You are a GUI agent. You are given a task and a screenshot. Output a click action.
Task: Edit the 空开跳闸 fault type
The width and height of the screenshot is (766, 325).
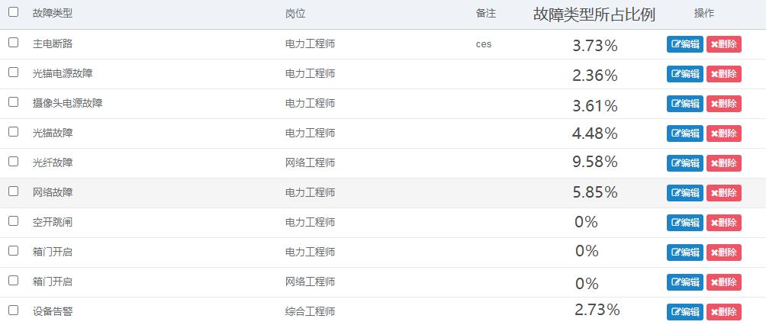pos(684,223)
